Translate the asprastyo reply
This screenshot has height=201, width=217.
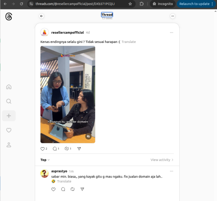coord(64,181)
